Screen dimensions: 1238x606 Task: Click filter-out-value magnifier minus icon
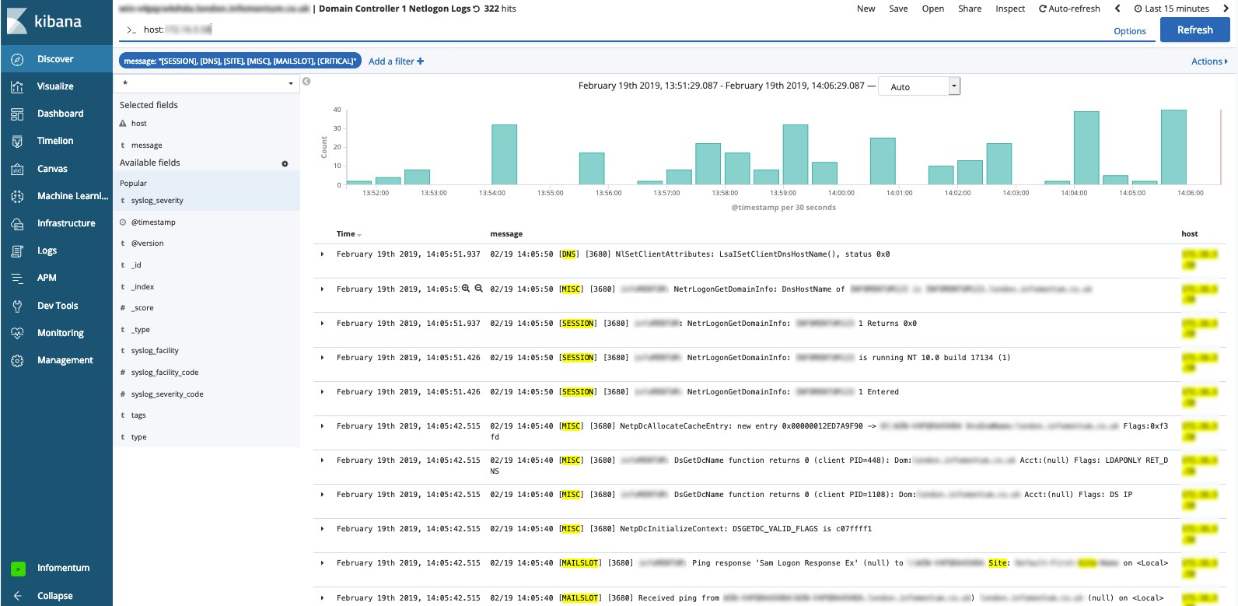[x=479, y=289]
